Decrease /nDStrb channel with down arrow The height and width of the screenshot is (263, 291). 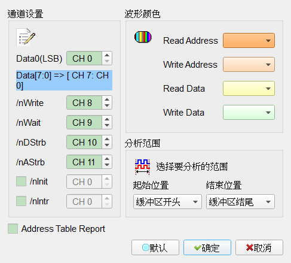(107, 145)
